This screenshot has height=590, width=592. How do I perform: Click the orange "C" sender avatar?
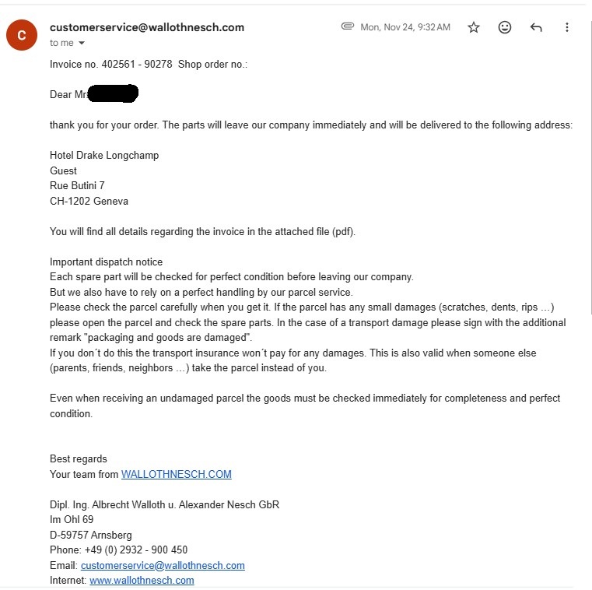[x=22, y=35]
